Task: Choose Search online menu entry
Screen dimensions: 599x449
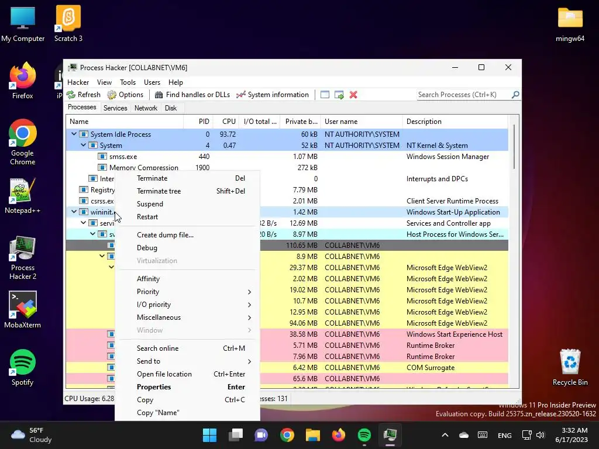Action: tap(187, 348)
